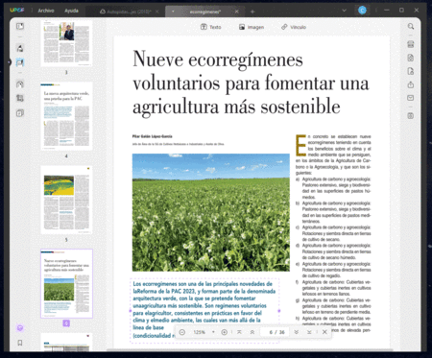Click the right-side text box resize handle
Viewport: 432px width, 358px height.
pyautogui.click(x=279, y=311)
